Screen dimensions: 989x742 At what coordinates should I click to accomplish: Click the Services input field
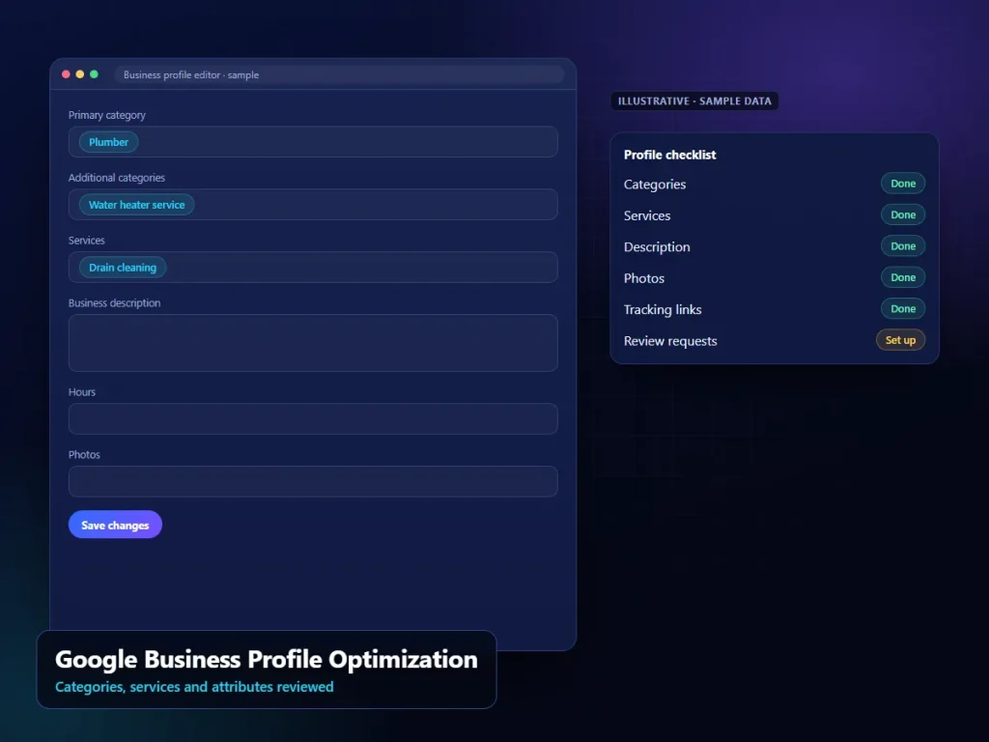313,267
